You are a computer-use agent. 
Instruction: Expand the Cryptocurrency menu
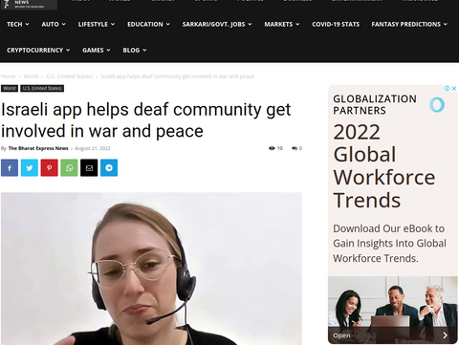click(x=38, y=50)
